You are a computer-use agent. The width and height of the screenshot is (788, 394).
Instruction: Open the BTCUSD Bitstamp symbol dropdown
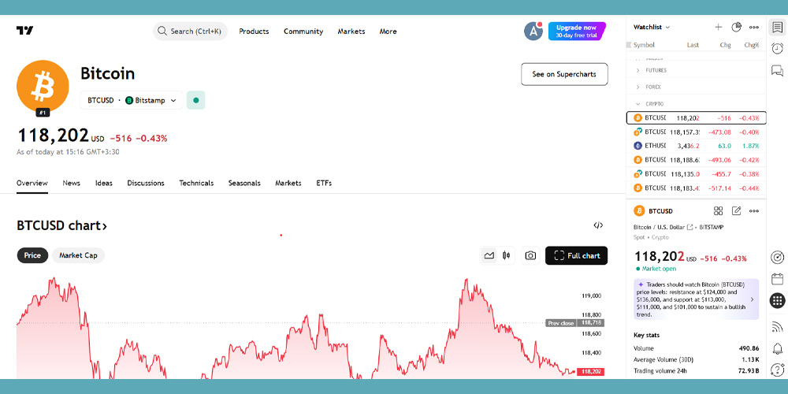(x=132, y=101)
